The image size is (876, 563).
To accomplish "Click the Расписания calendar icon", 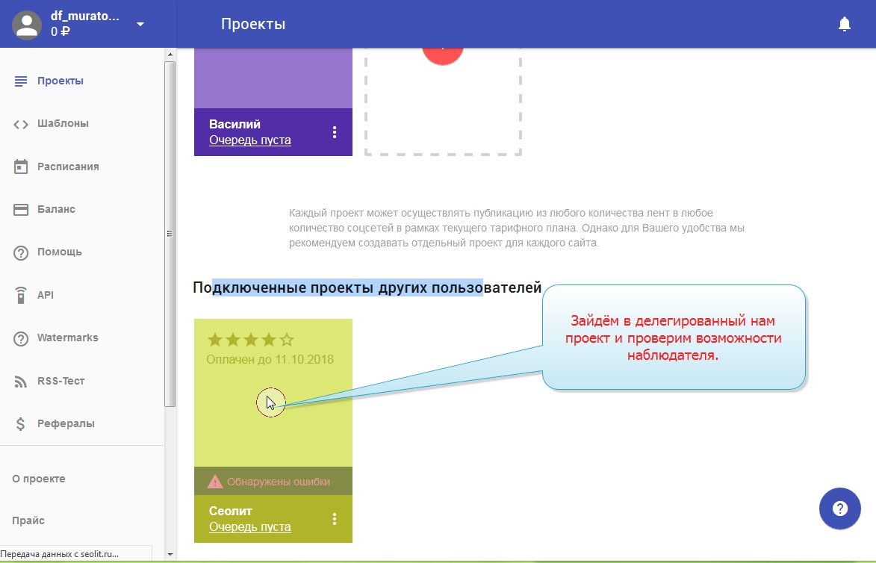I will (x=21, y=167).
